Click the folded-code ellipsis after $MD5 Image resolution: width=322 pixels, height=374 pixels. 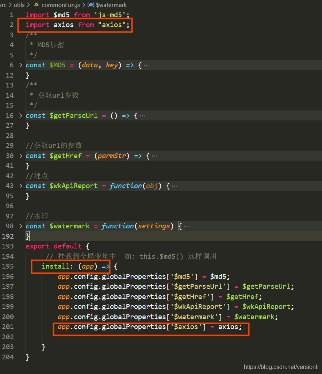(x=147, y=65)
